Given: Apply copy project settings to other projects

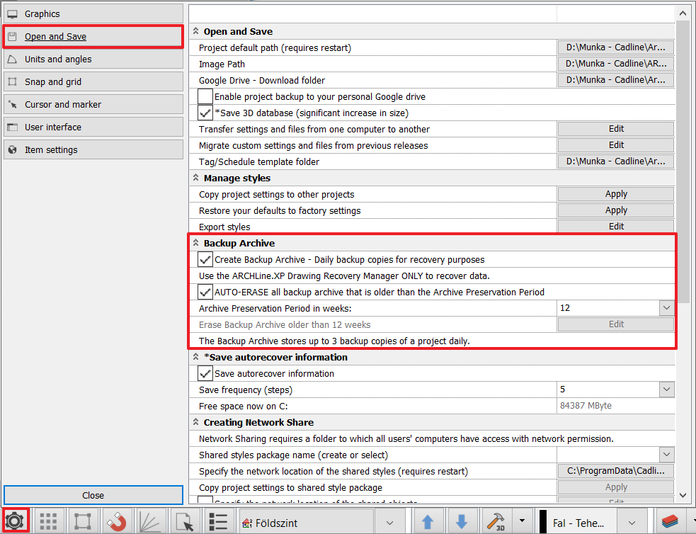Looking at the screenshot, I should pos(616,194).
